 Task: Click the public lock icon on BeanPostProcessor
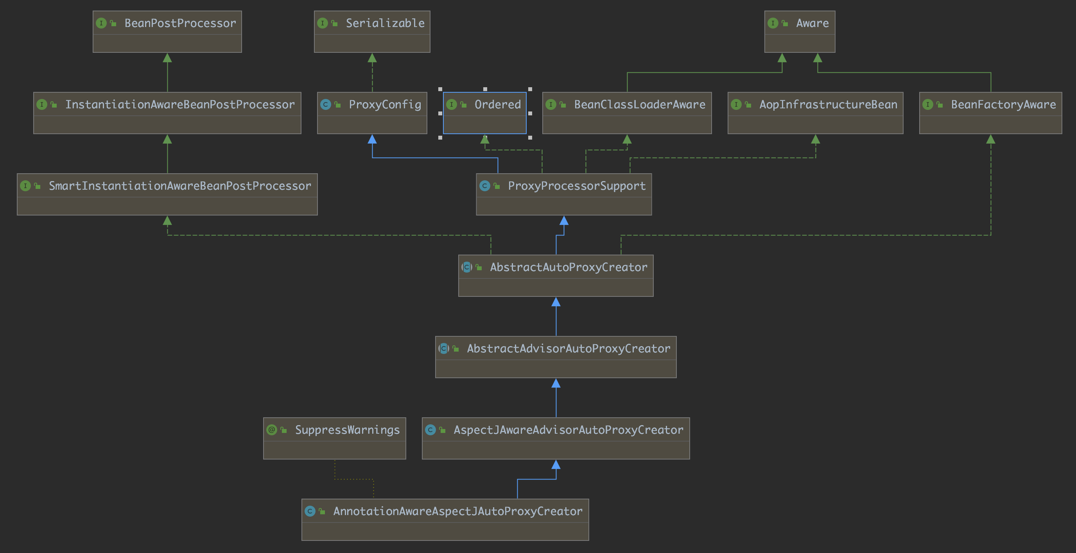point(113,24)
